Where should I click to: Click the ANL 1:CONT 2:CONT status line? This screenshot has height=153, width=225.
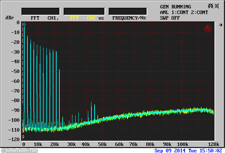coord(184,12)
